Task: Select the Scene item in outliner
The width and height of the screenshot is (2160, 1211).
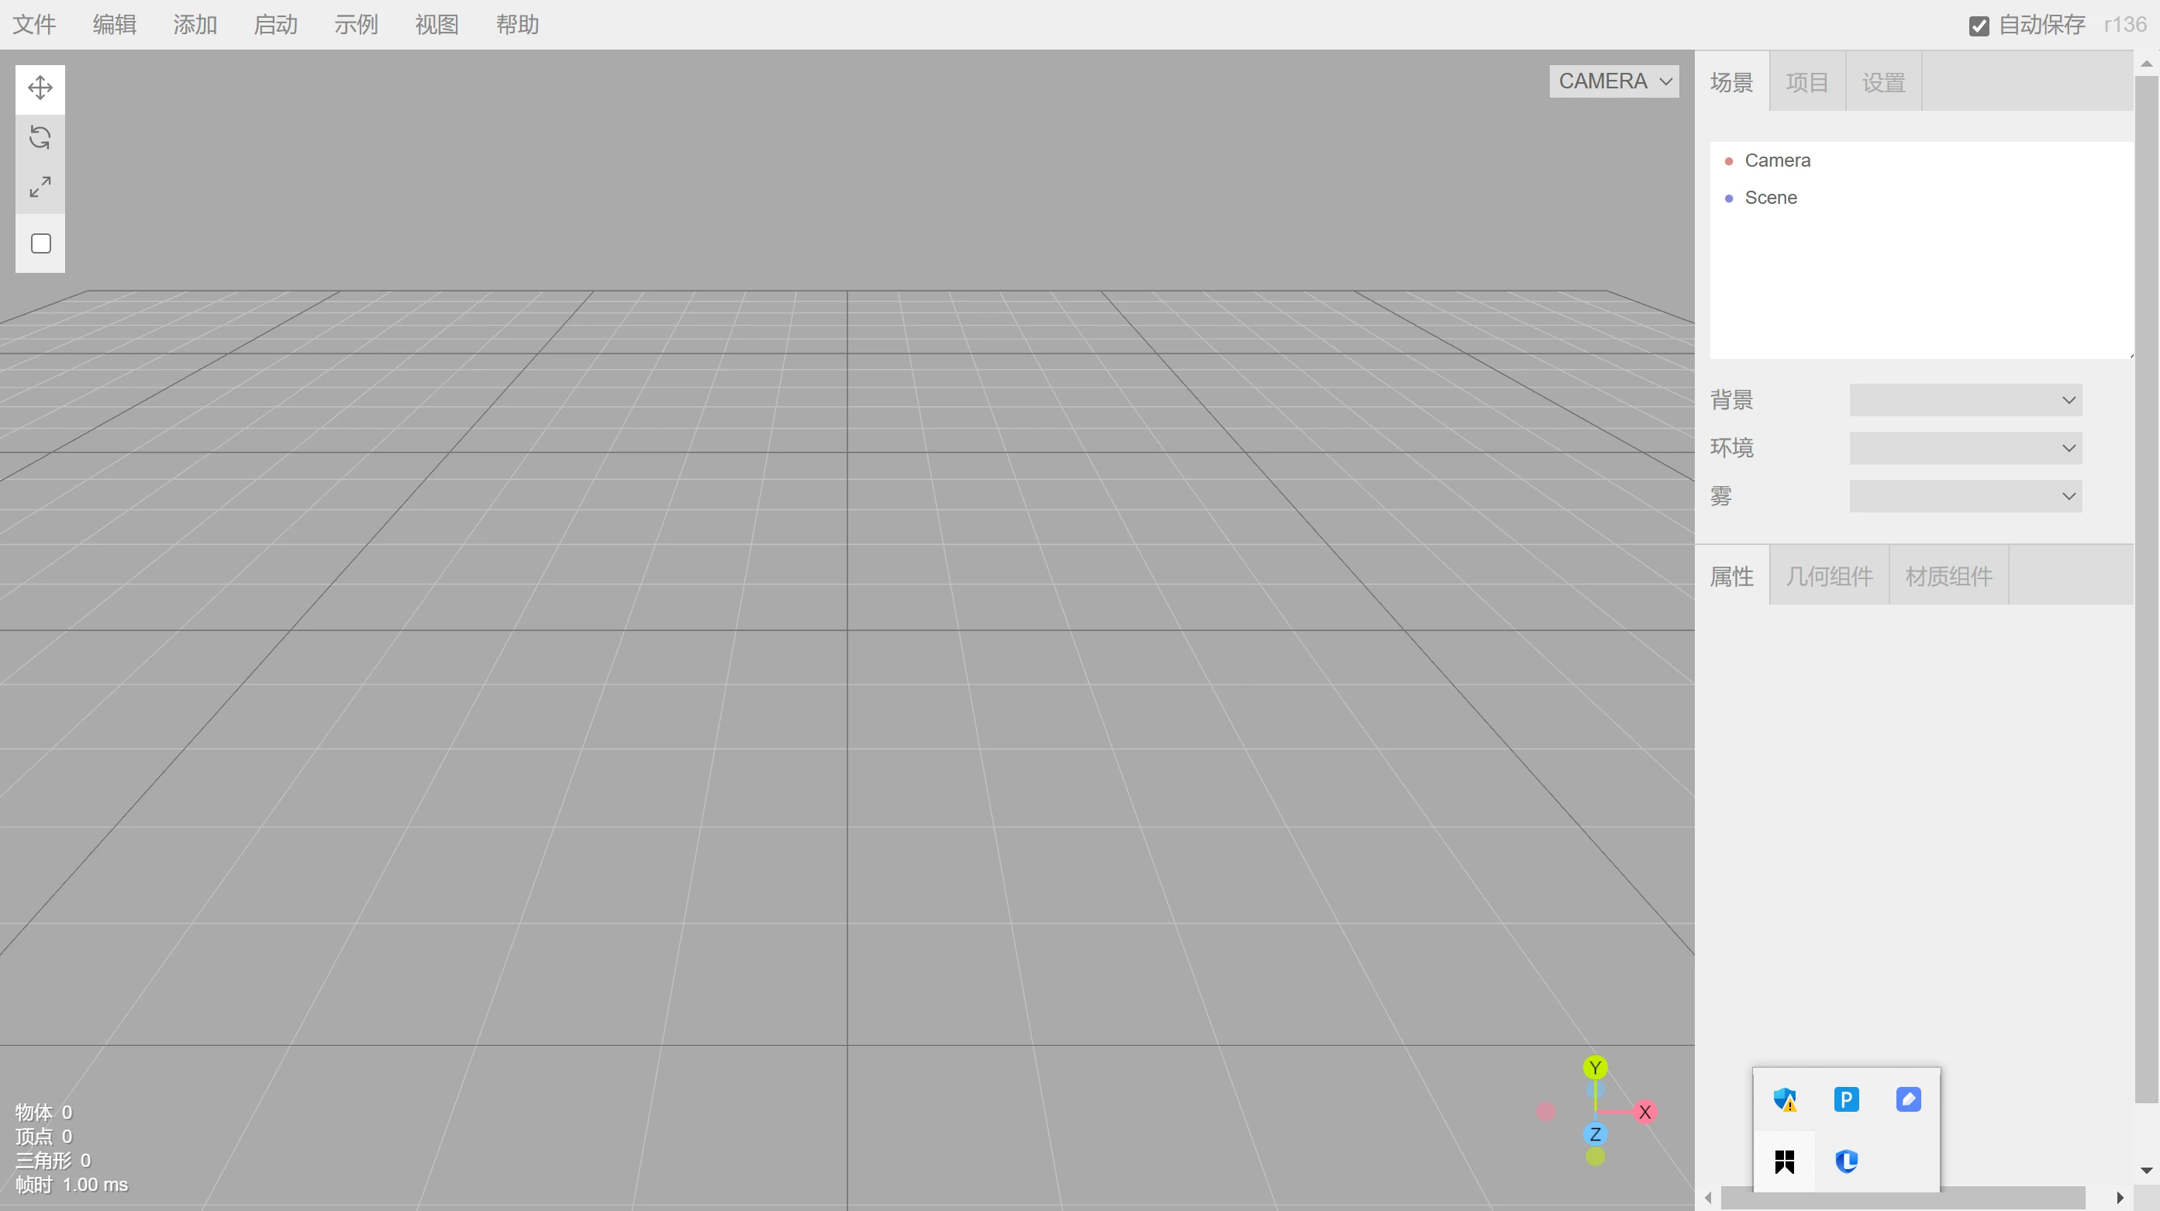Action: 1770,198
